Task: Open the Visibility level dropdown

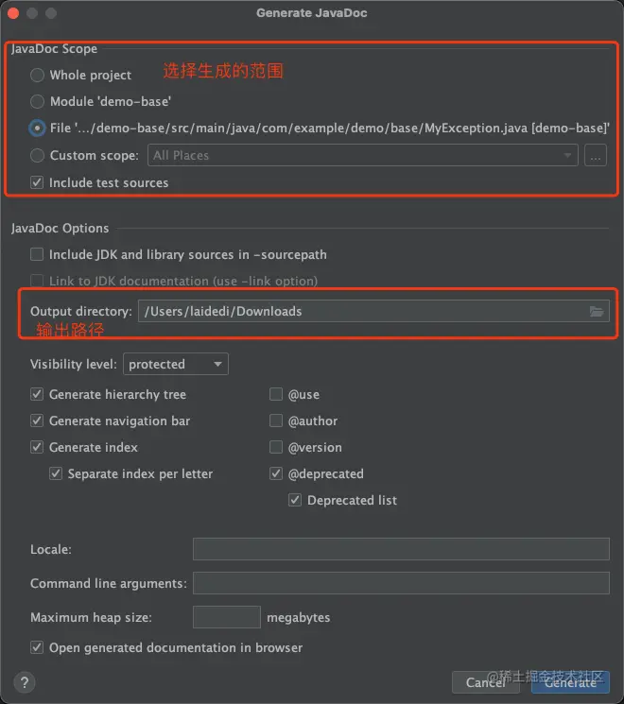Action: (x=176, y=364)
